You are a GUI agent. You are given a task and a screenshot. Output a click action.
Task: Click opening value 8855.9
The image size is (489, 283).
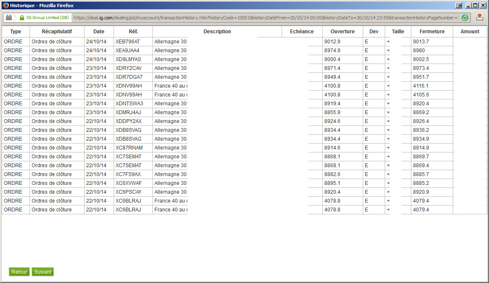[332, 112]
